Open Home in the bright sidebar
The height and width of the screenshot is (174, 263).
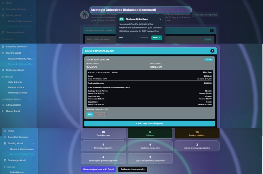click(x=11, y=131)
